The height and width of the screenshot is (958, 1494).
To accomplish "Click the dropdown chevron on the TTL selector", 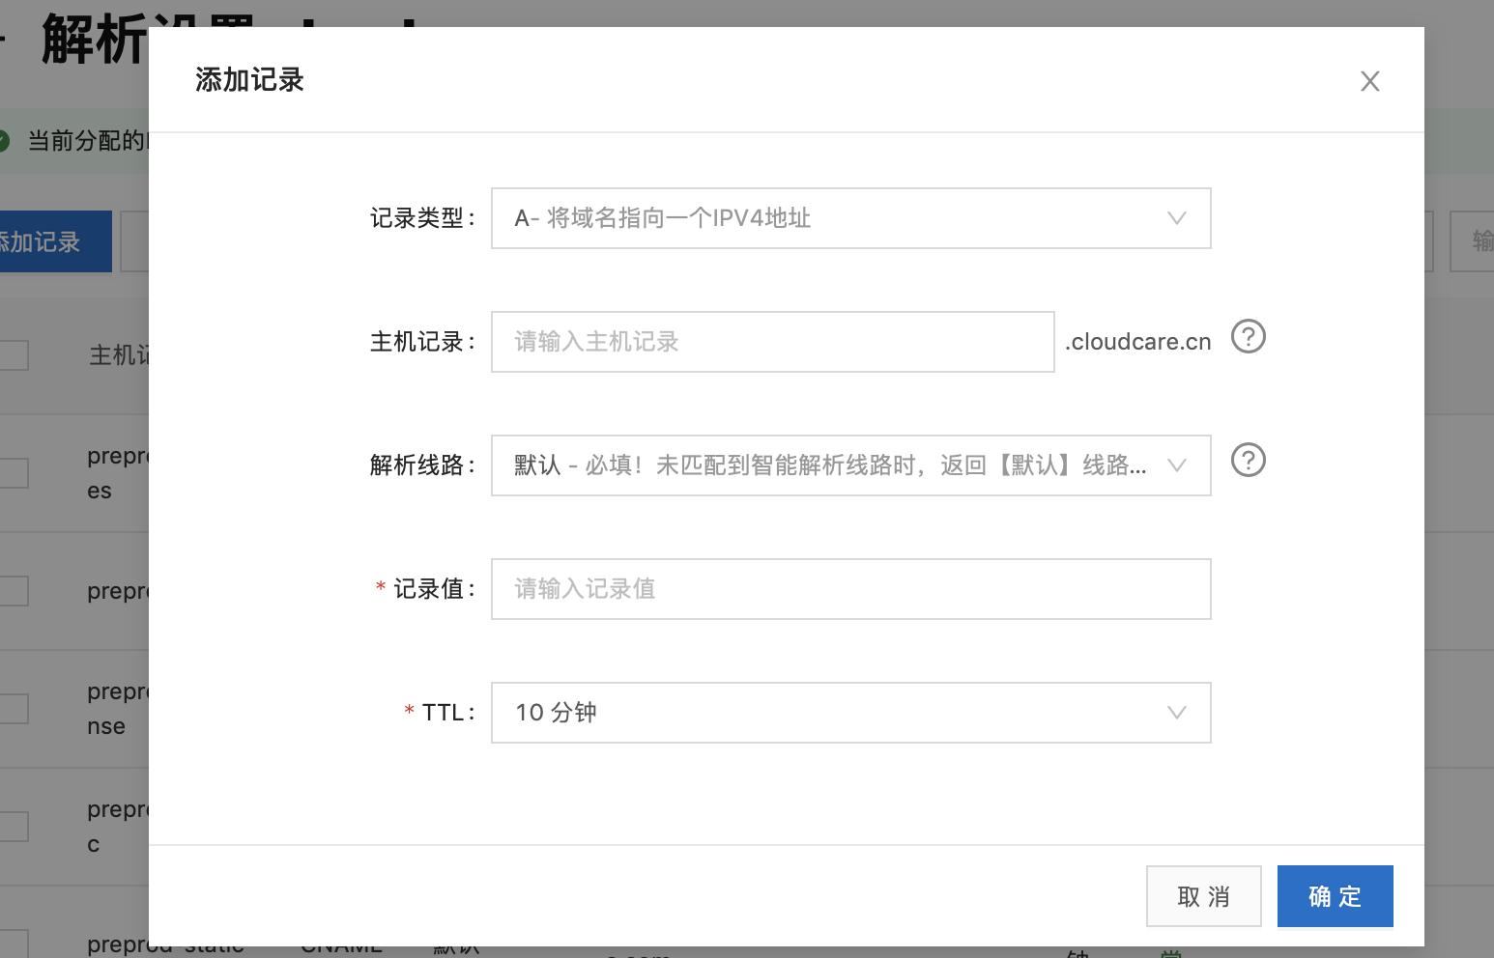I will pos(1176,713).
